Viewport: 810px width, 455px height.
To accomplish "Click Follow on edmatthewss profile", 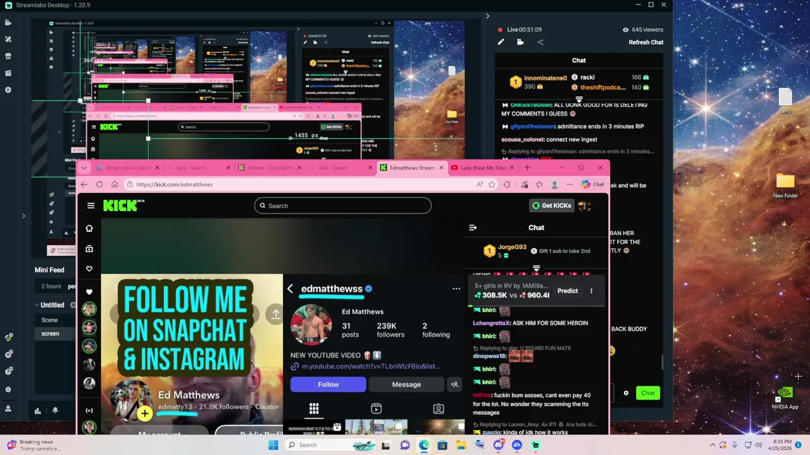I will point(328,384).
